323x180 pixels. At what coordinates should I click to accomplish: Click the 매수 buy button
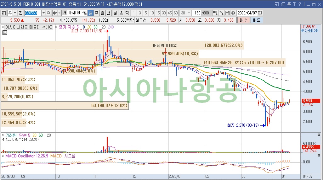243,20
